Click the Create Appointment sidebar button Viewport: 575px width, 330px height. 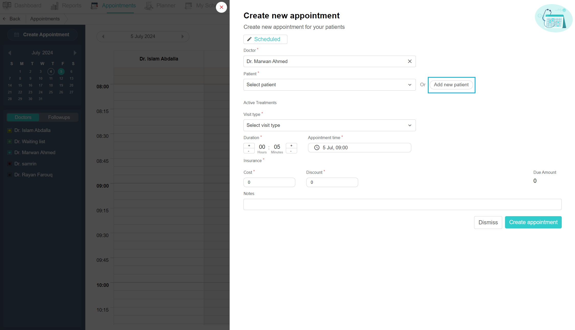[42, 35]
